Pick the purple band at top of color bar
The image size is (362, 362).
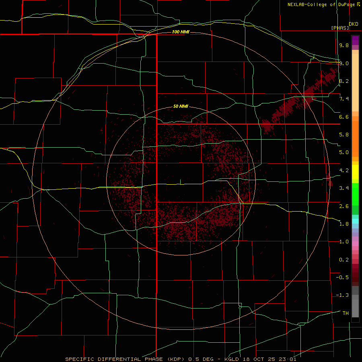coord(355,40)
